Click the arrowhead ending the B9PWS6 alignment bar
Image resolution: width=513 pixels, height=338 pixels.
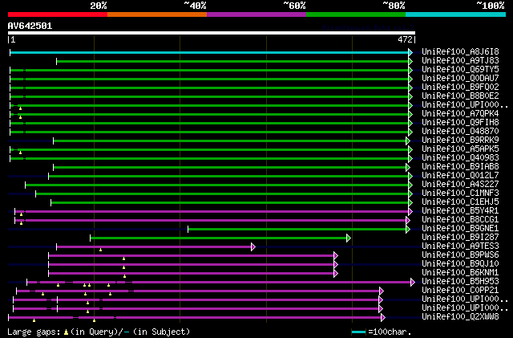point(336,255)
